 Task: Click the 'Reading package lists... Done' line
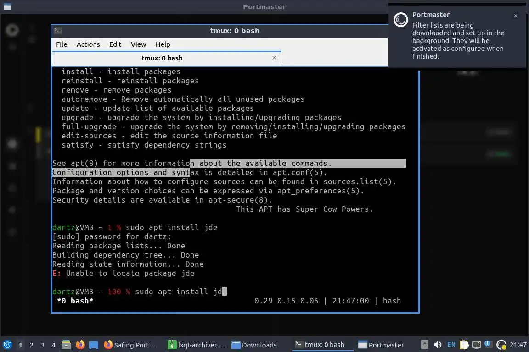119,246
